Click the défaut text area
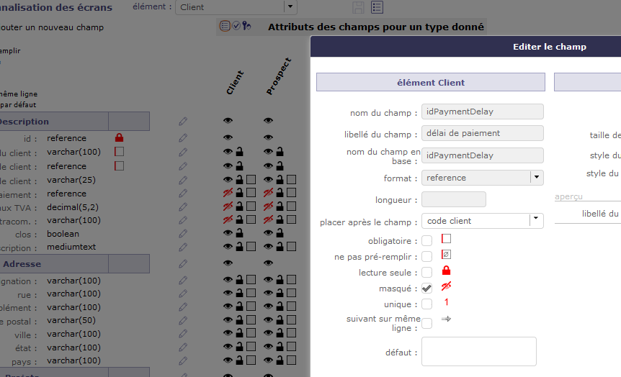621x377 pixels. [x=478, y=351]
